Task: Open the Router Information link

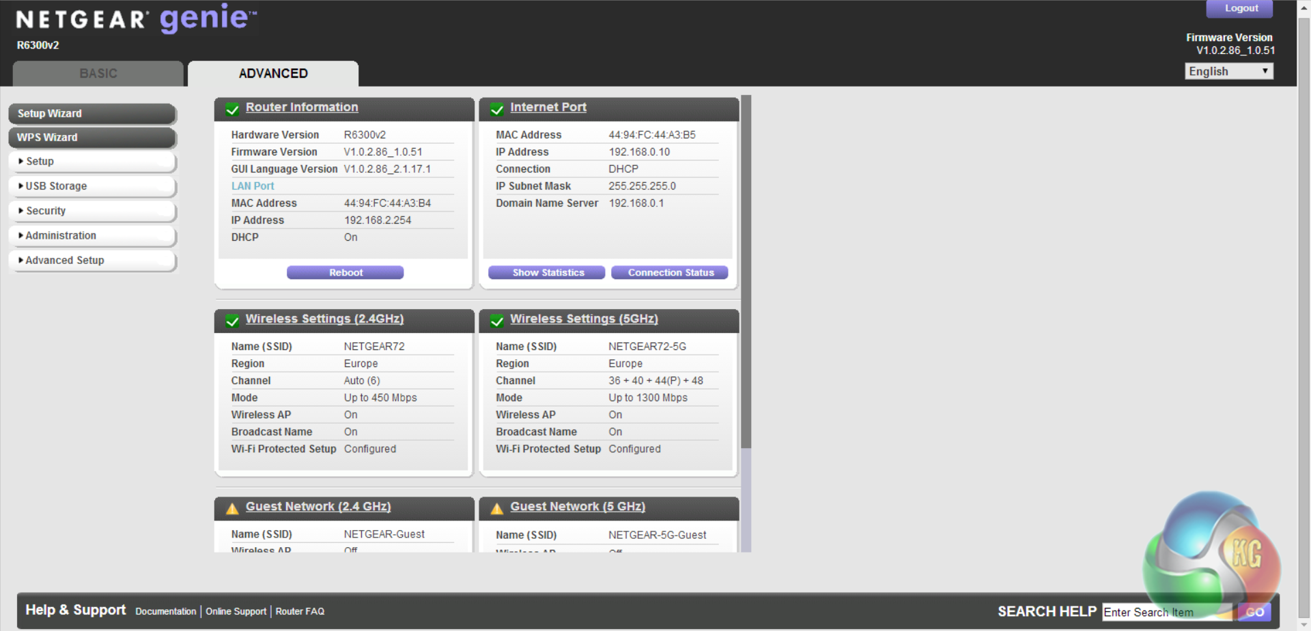Action: tap(302, 107)
